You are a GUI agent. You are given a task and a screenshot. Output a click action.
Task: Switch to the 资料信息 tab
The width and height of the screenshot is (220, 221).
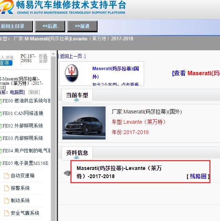point(77,153)
